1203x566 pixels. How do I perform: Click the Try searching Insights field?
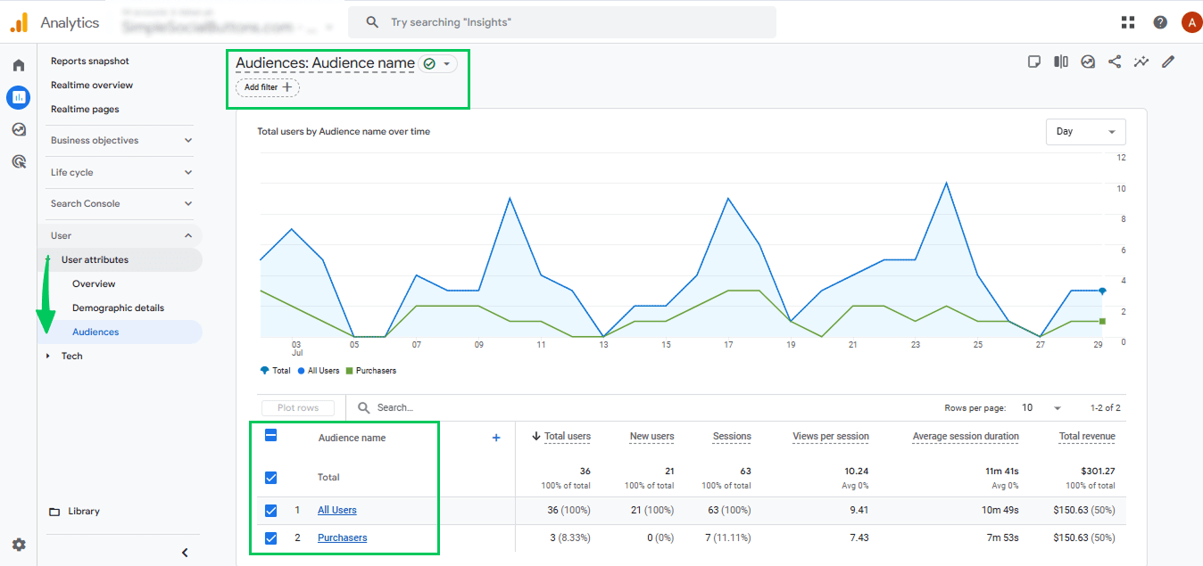(x=562, y=22)
